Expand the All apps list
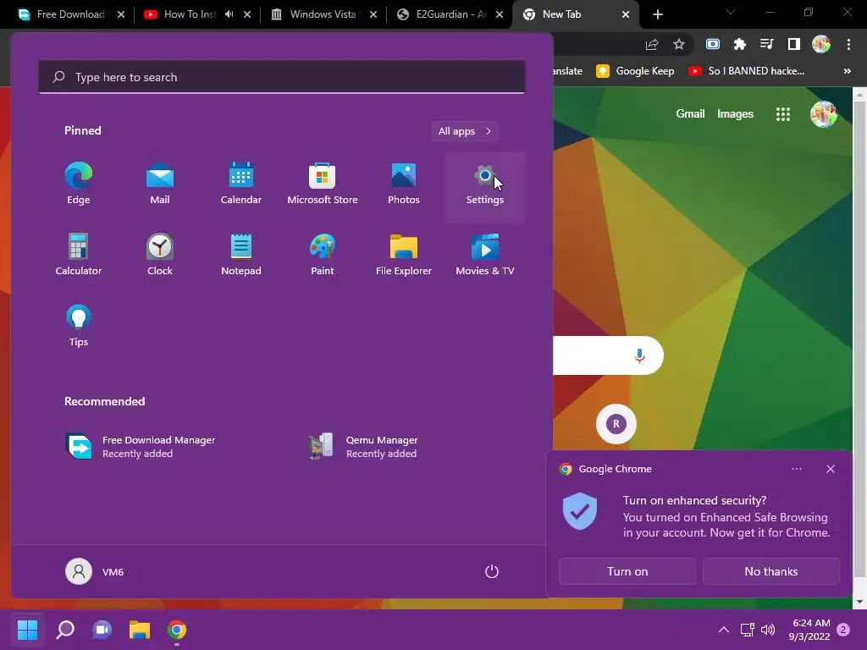This screenshot has width=867, height=650. tap(465, 131)
